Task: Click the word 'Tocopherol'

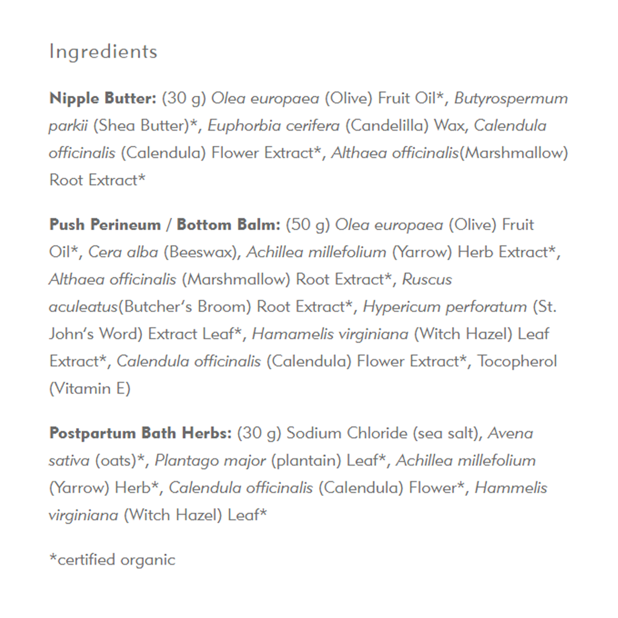Action: coord(517,362)
